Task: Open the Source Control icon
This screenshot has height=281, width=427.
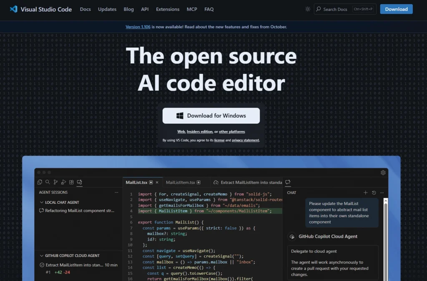Action: click(55, 182)
